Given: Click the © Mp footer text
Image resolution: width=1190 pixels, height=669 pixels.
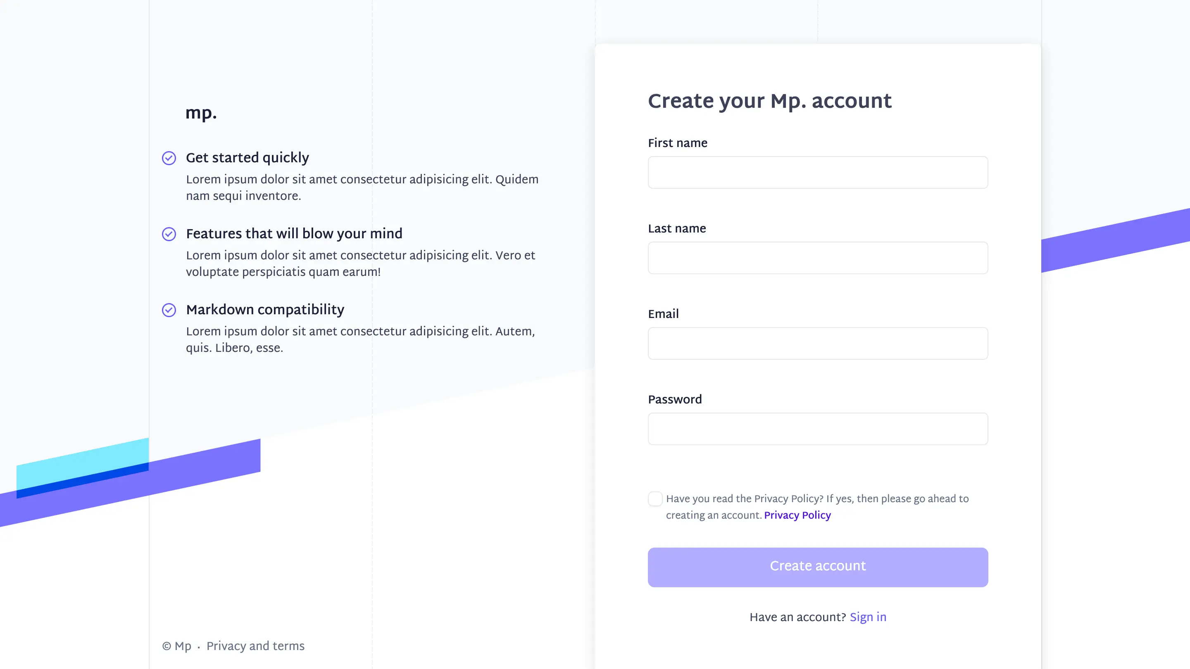Looking at the screenshot, I should [x=176, y=646].
